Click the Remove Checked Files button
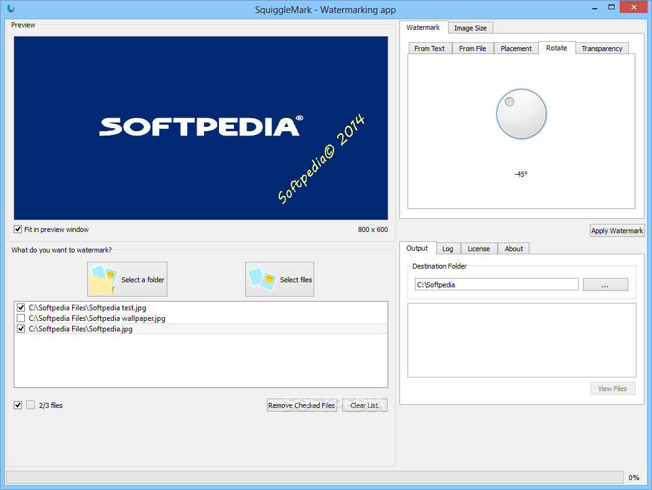This screenshot has height=490, width=652. [x=302, y=405]
